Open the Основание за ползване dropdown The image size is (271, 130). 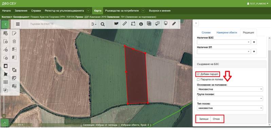tap(230, 89)
